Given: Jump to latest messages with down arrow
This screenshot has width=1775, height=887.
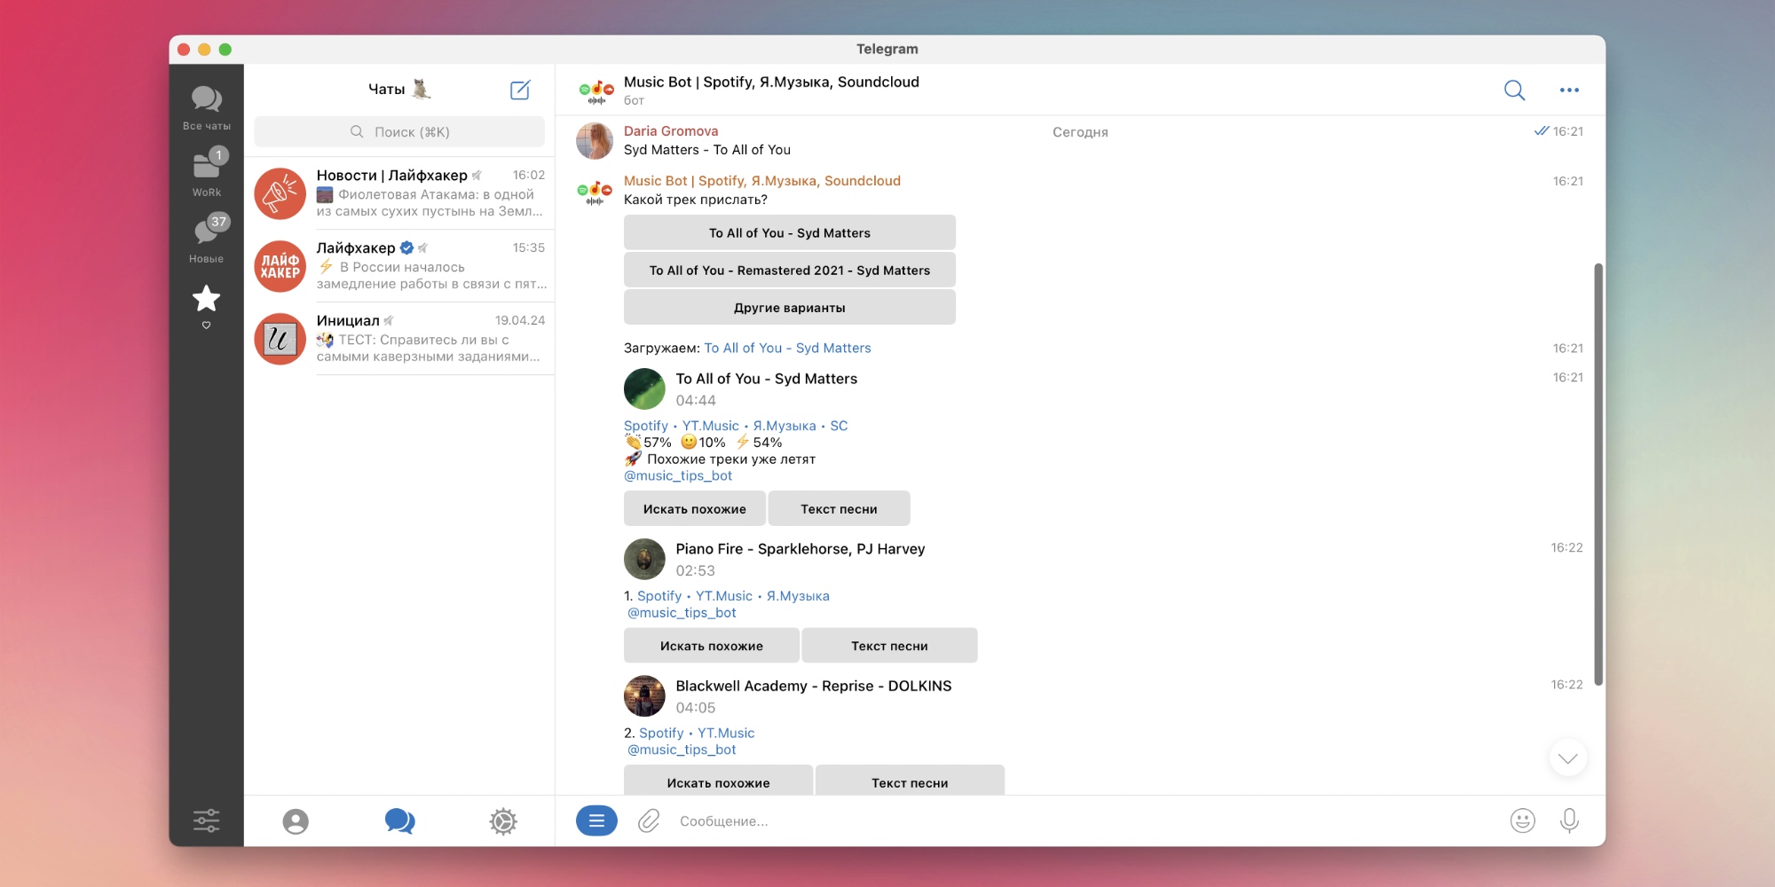Looking at the screenshot, I should (1568, 758).
